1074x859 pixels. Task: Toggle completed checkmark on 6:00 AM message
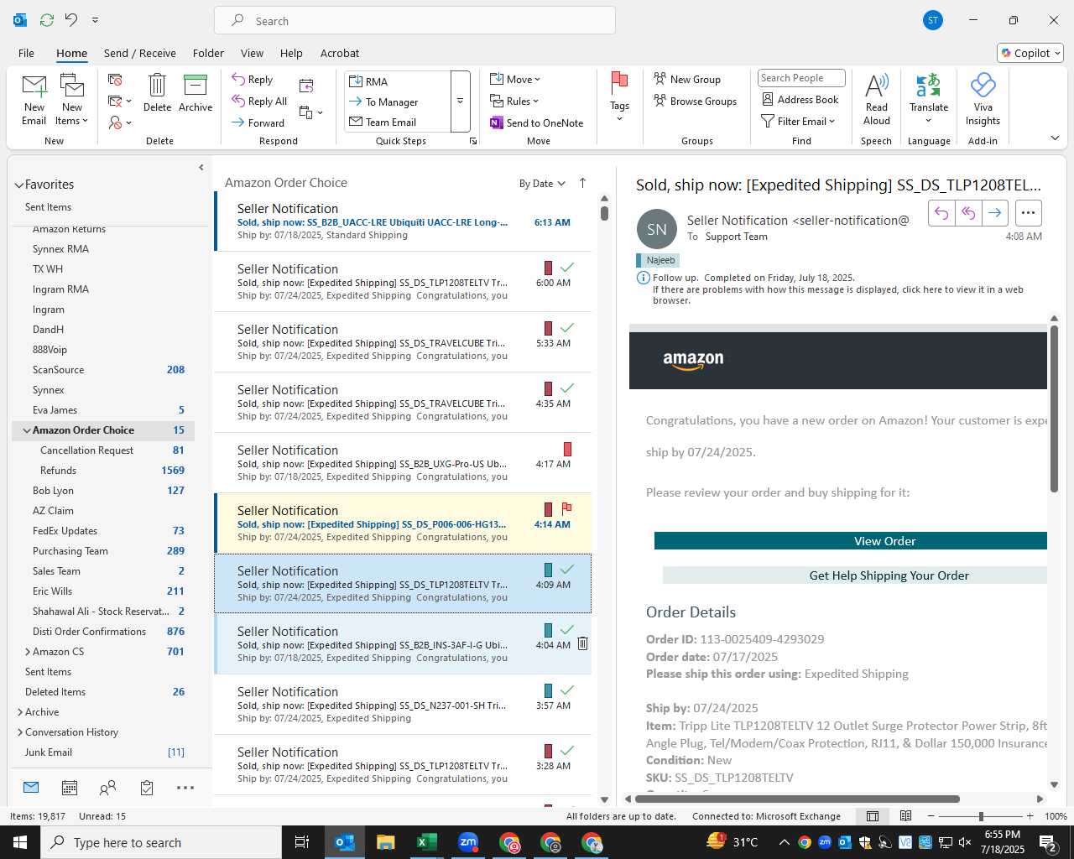[x=567, y=268]
